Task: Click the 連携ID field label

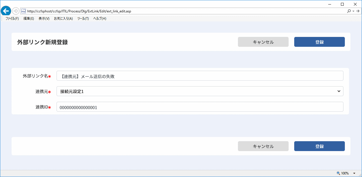Action: pyautogui.click(x=42, y=107)
